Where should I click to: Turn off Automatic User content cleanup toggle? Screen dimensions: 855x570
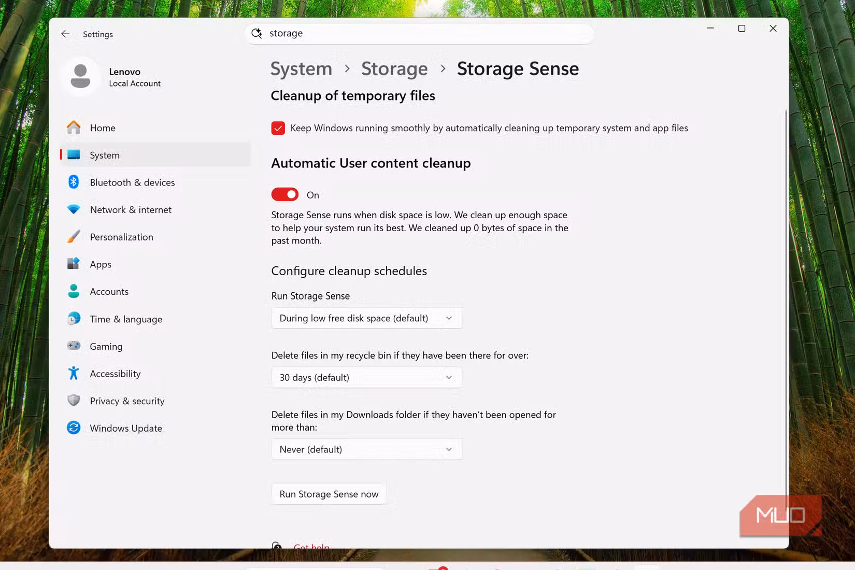click(285, 194)
